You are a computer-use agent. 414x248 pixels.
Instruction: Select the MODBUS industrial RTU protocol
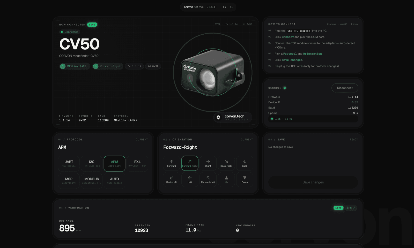pos(92,181)
